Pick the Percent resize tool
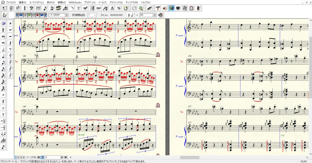Image resolution: width=312 pixels, height=163 pixels. click(119, 8)
